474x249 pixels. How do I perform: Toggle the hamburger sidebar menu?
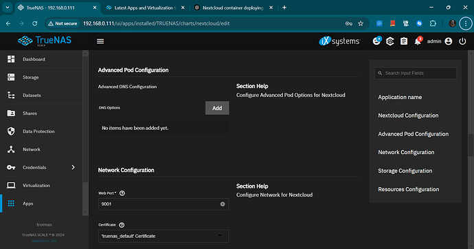click(x=100, y=41)
